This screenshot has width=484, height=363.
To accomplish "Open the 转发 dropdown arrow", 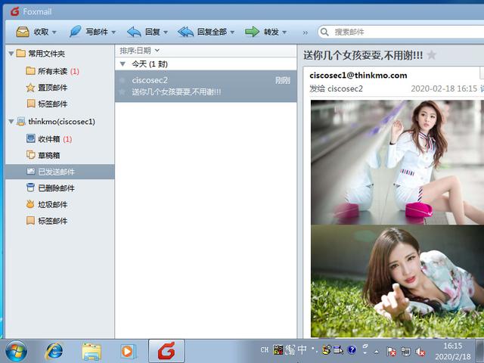I will pos(284,33).
